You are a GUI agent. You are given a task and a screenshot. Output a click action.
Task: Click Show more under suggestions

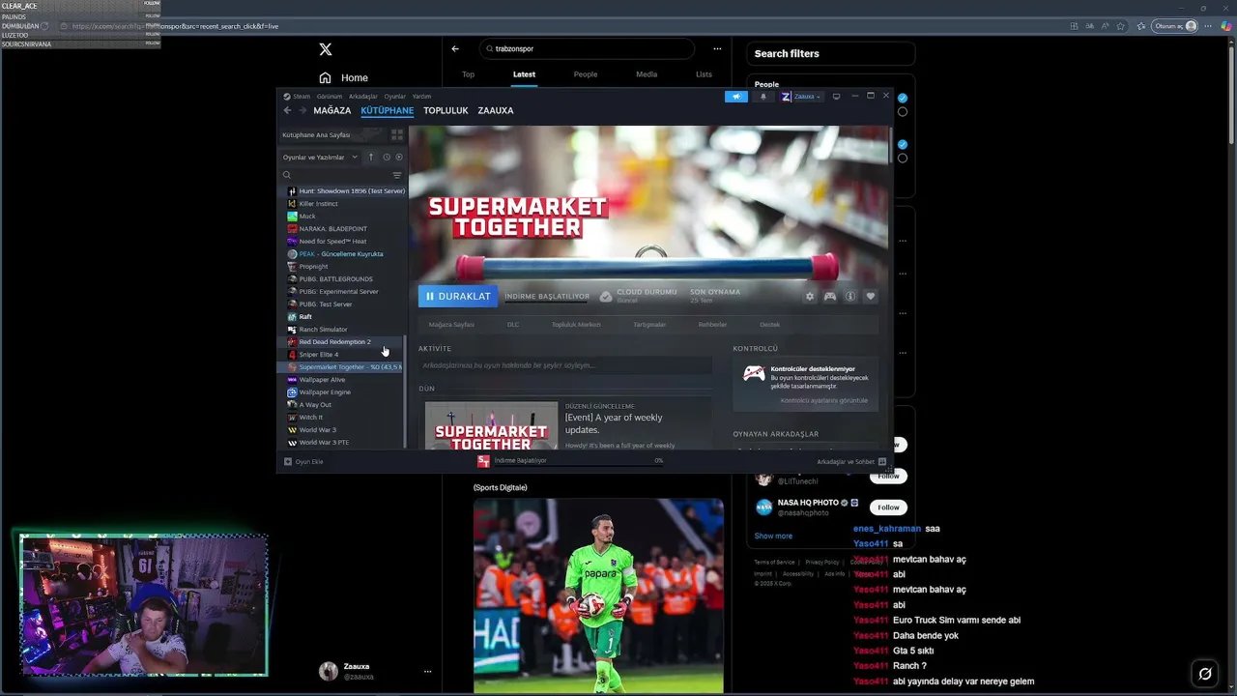point(773,536)
